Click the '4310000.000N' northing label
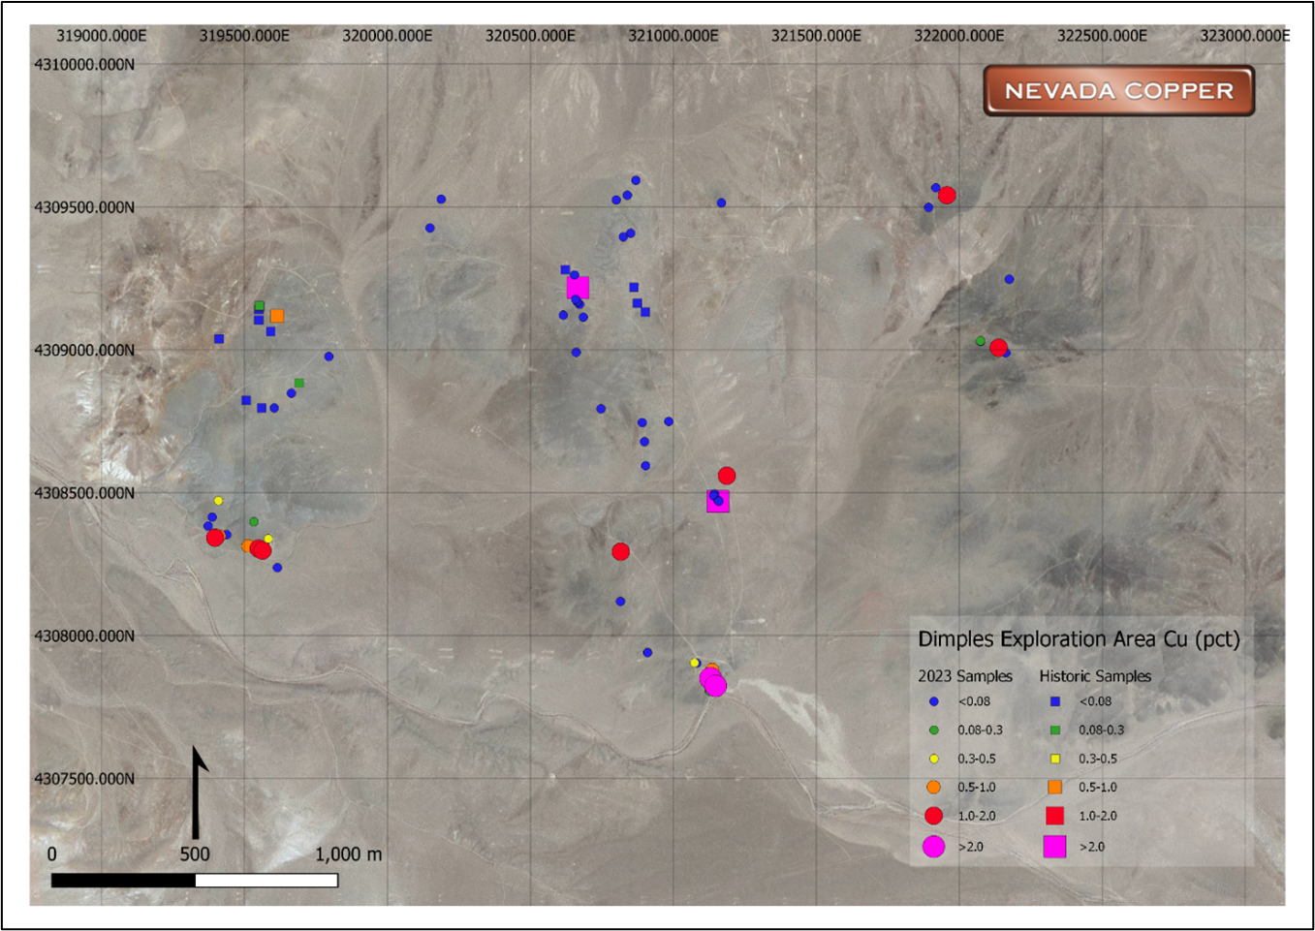Image resolution: width=1315 pixels, height=931 pixels. click(84, 64)
